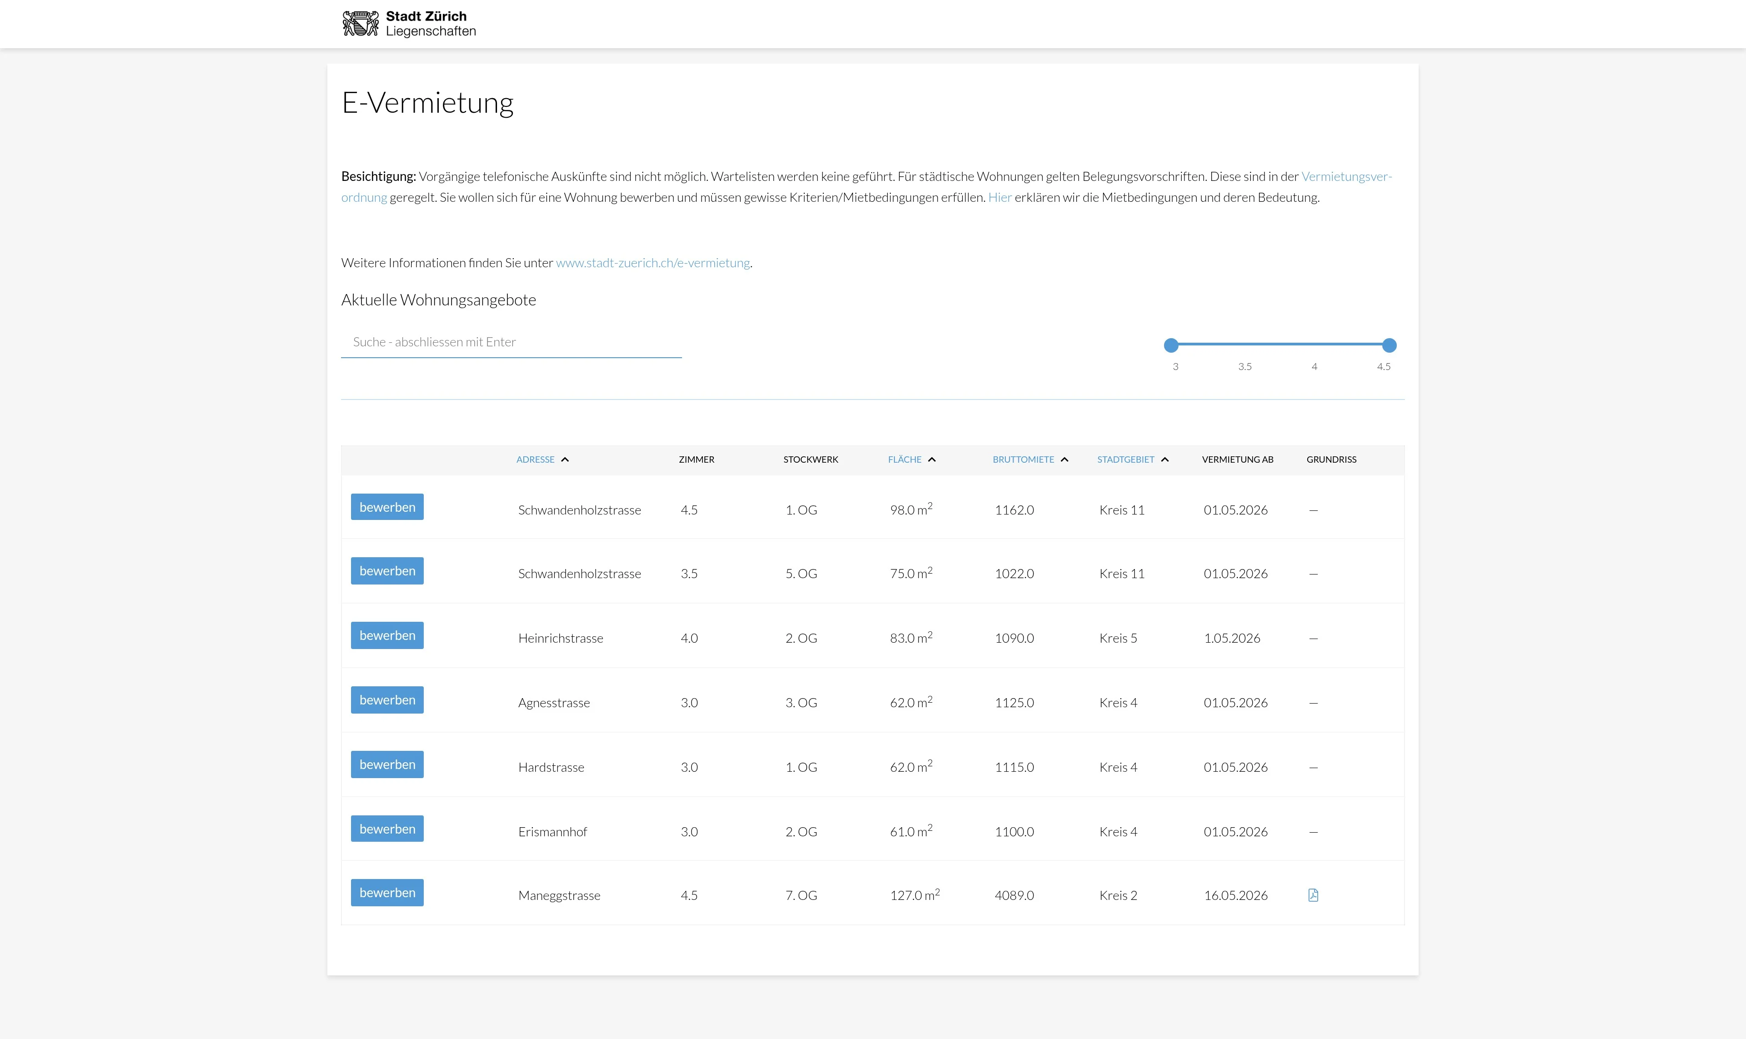Click the sort arrow next to Bruttomiete

point(1064,460)
